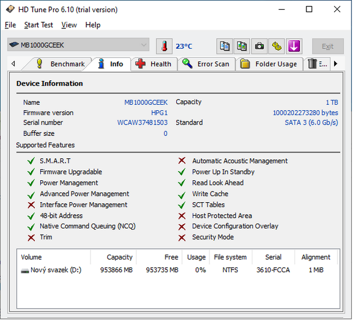
Task: Click the Free column header
Action: [x=160, y=257]
